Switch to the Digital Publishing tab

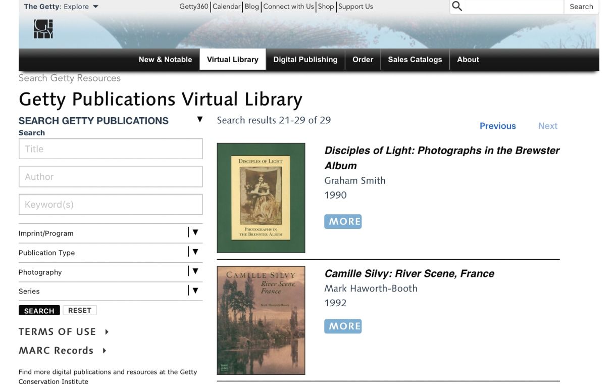coord(305,60)
